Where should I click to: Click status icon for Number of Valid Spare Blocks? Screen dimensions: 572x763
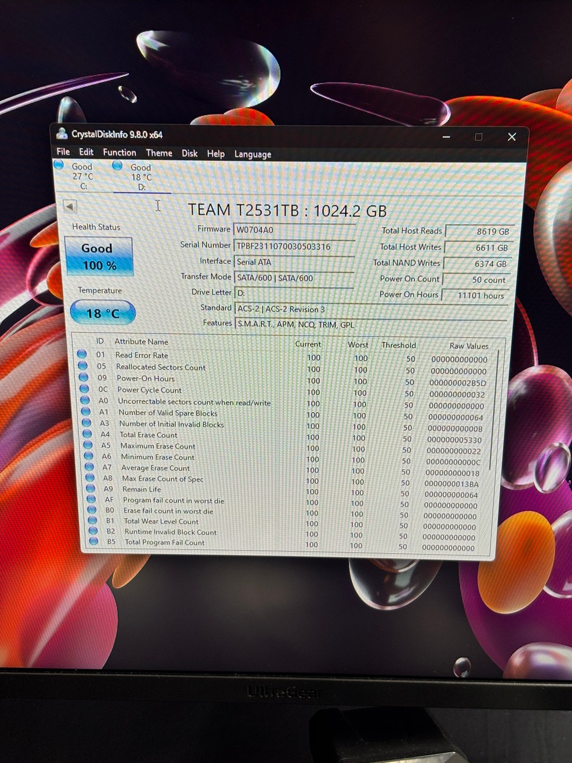point(86,412)
